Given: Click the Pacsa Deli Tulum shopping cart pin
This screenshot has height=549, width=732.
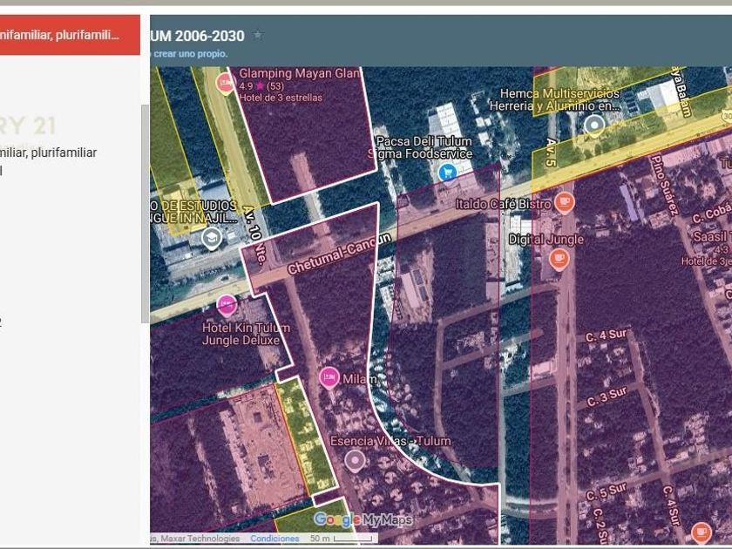Looking at the screenshot, I should point(447,173).
